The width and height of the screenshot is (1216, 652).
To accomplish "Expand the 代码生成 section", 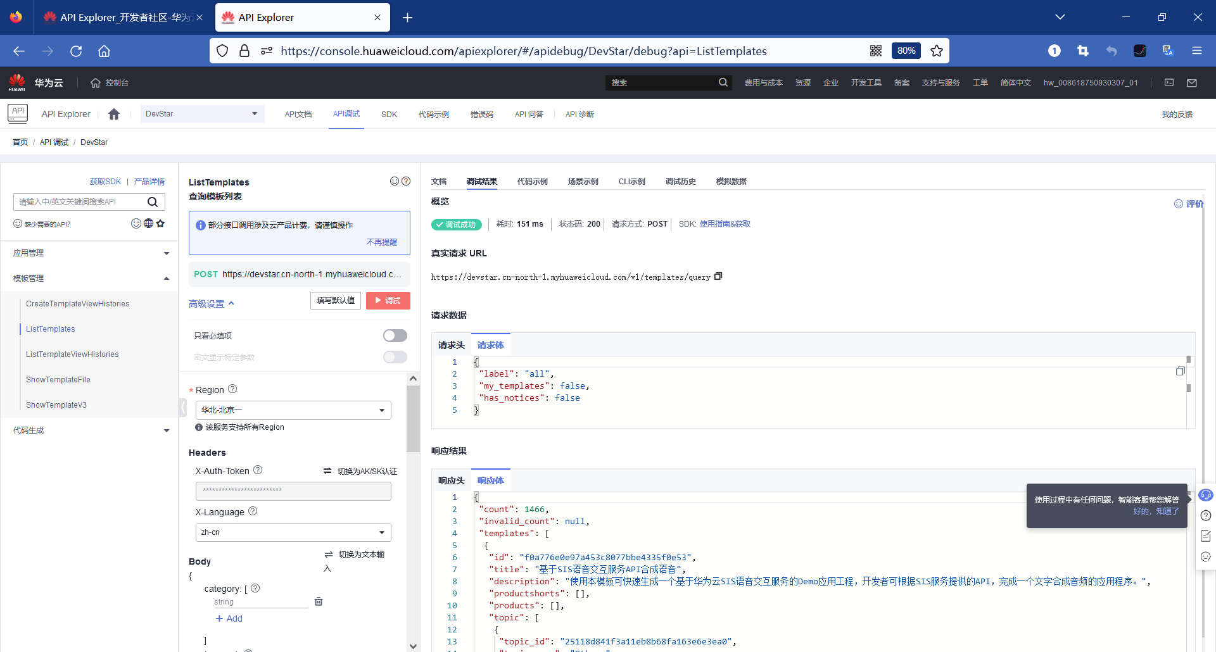I will click(x=89, y=430).
